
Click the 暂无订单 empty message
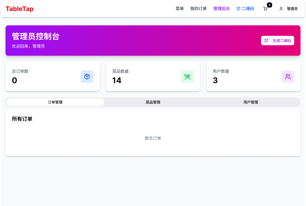153,138
